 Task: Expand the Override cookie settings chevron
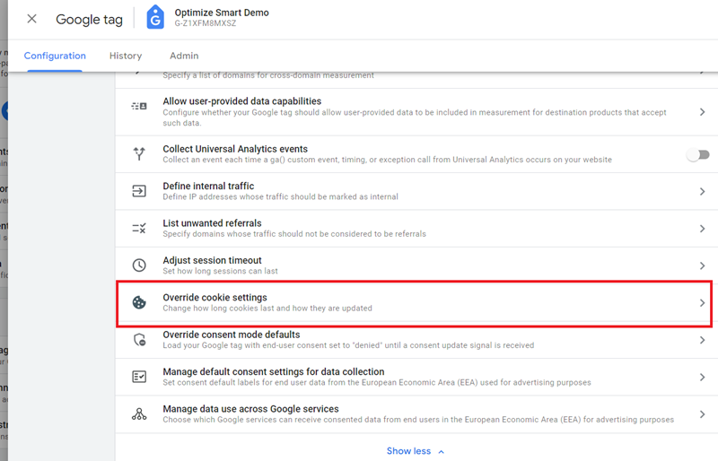click(x=703, y=303)
